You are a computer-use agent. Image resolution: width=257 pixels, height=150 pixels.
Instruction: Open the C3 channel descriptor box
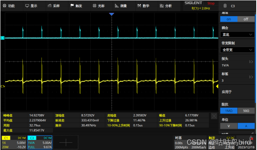pyautogui.click(x=40, y=142)
